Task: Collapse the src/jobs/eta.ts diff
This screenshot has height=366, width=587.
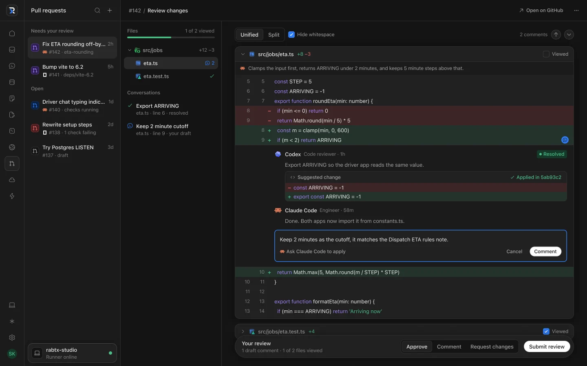Action: click(x=243, y=54)
